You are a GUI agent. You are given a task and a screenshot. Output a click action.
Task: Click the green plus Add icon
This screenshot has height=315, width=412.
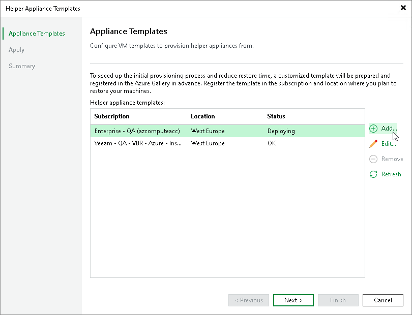click(x=373, y=129)
